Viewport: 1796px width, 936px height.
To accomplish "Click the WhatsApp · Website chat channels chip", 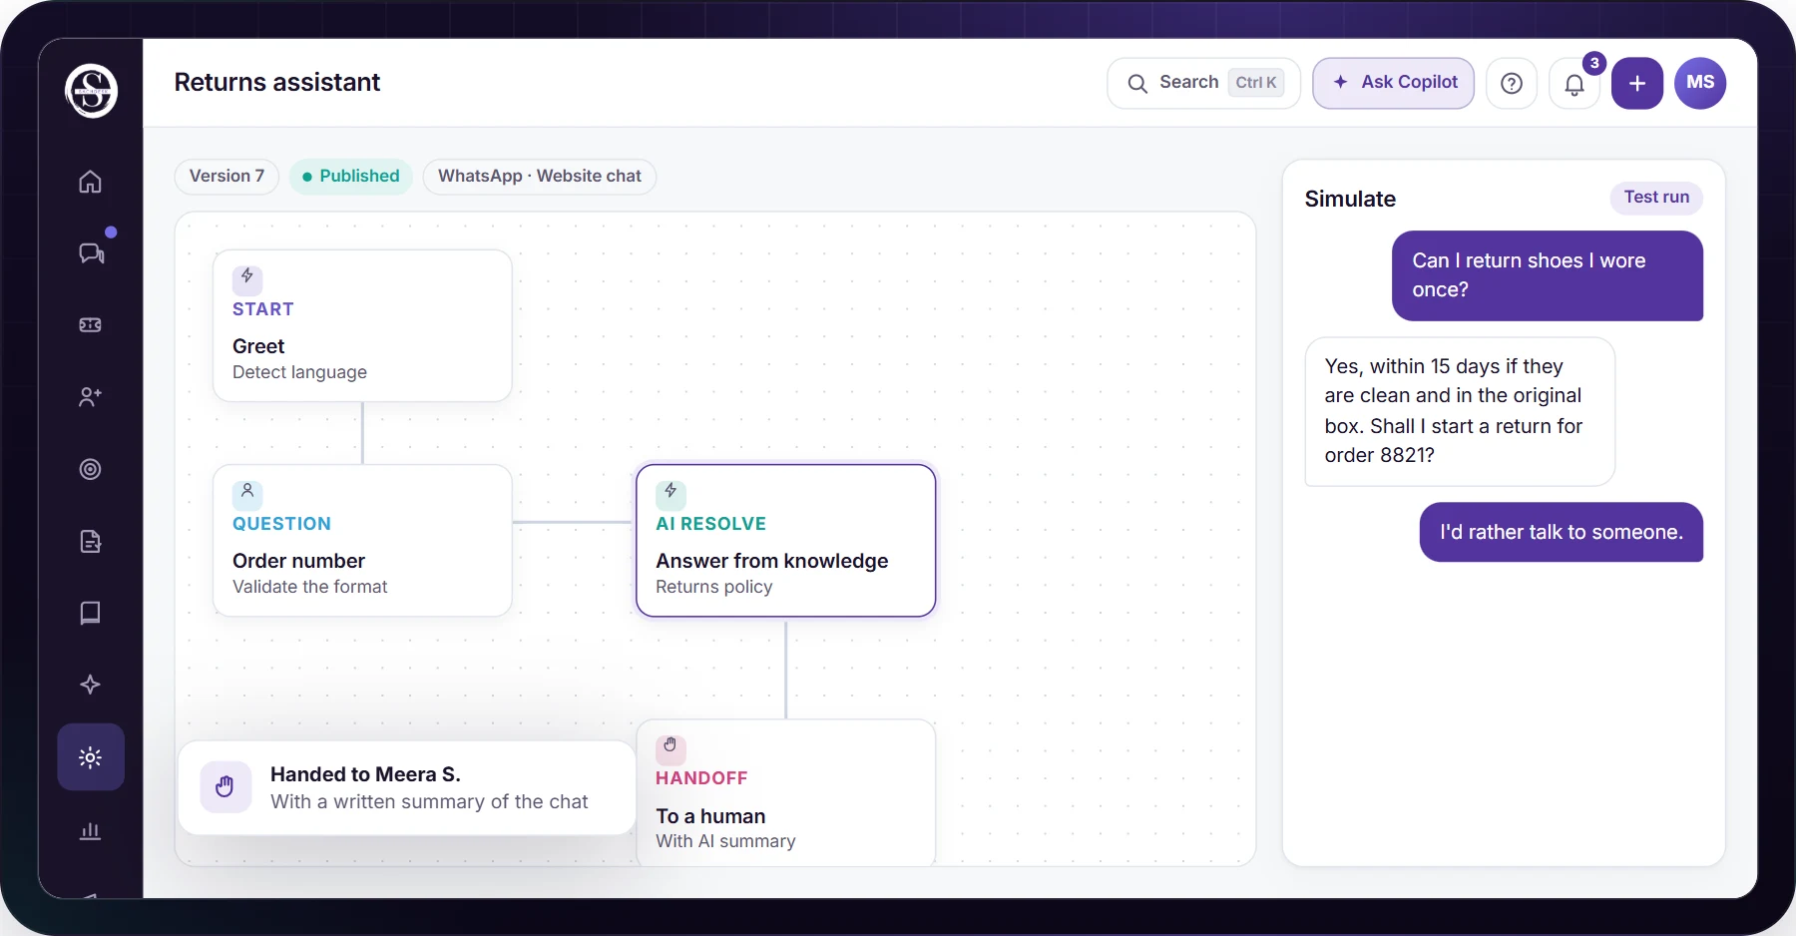I will coord(540,177).
